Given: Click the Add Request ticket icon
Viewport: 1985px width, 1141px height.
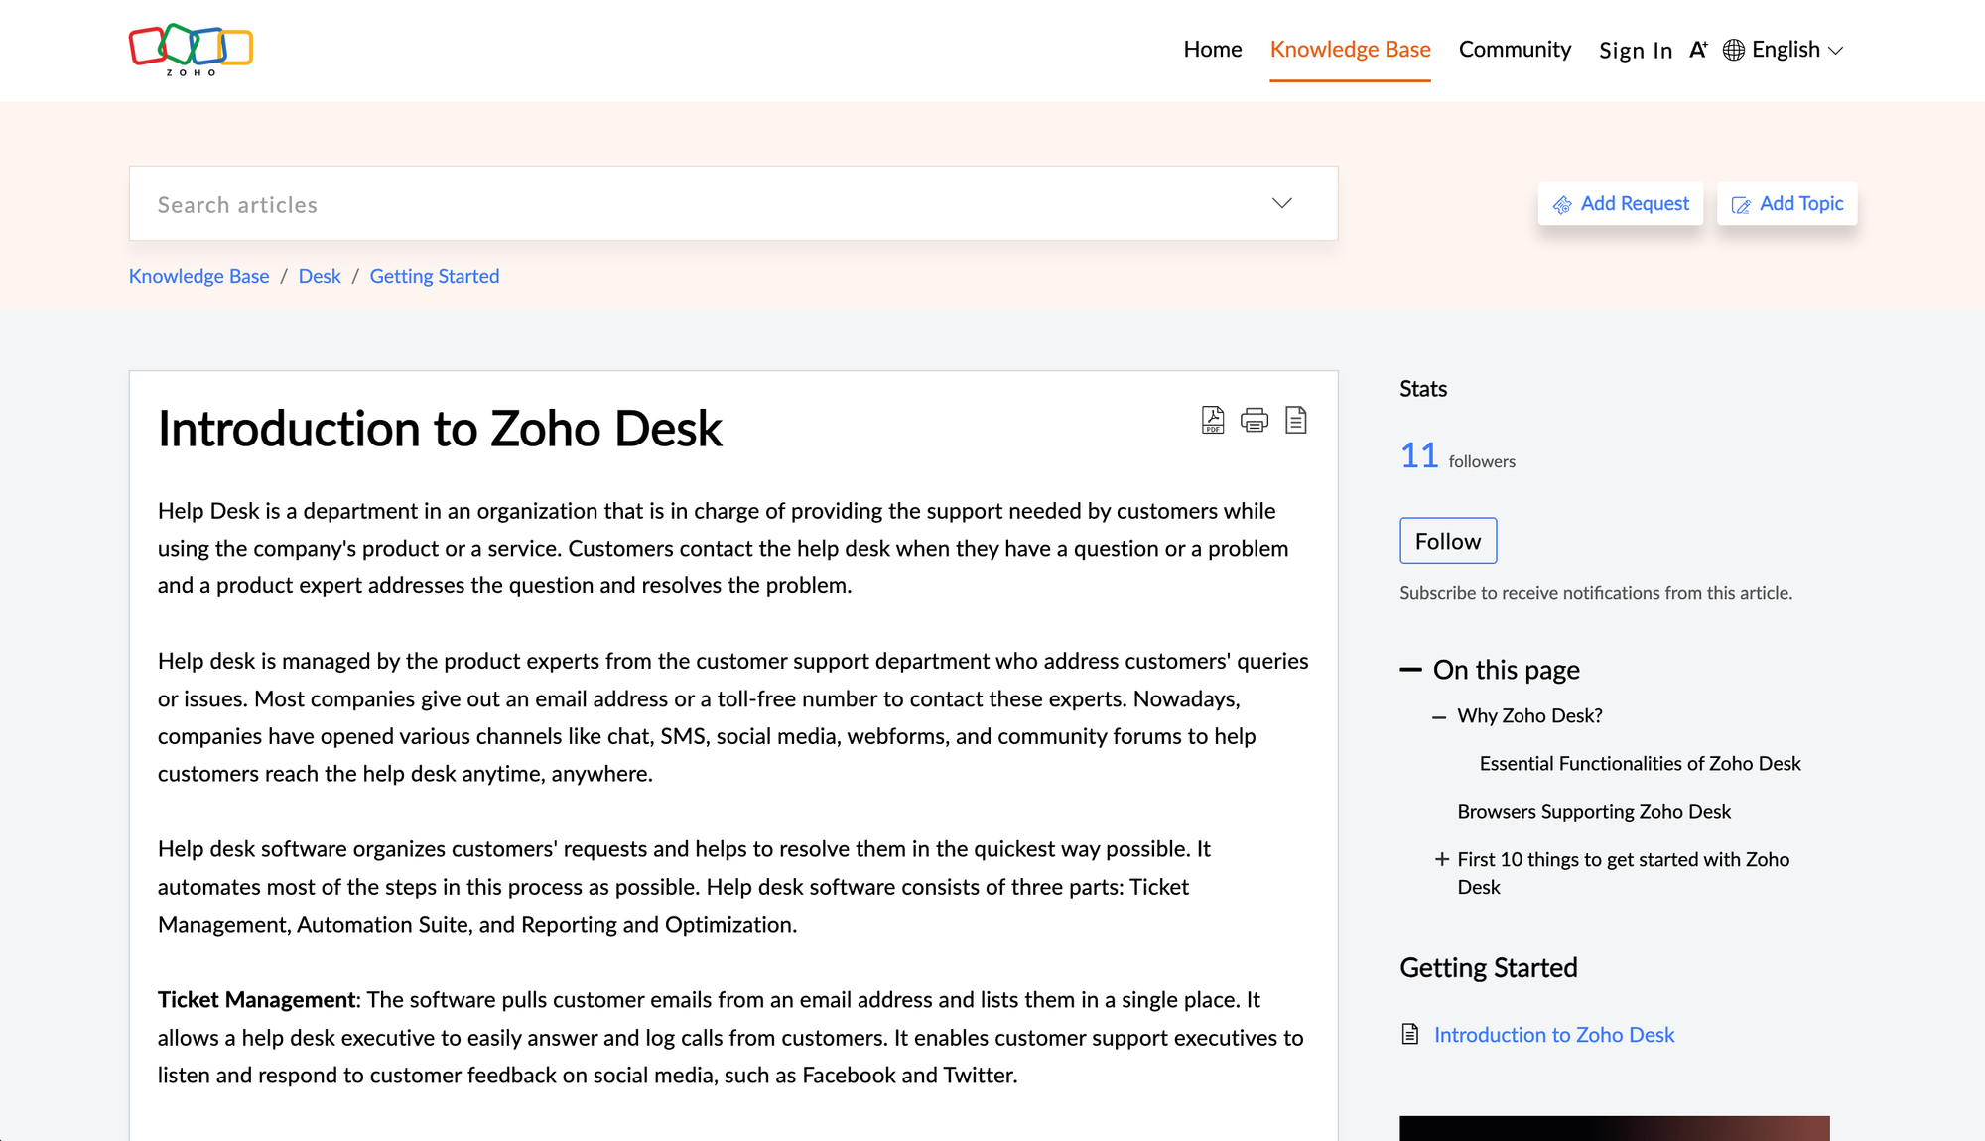Looking at the screenshot, I should [x=1562, y=204].
